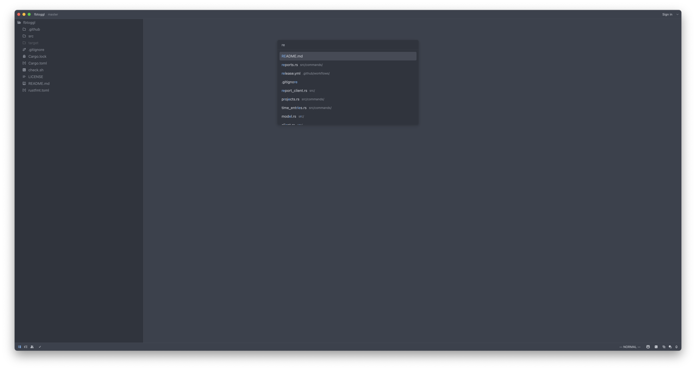Open the Chat Panel speech bubbles icon
This screenshot has width=696, height=370.
(x=670, y=347)
